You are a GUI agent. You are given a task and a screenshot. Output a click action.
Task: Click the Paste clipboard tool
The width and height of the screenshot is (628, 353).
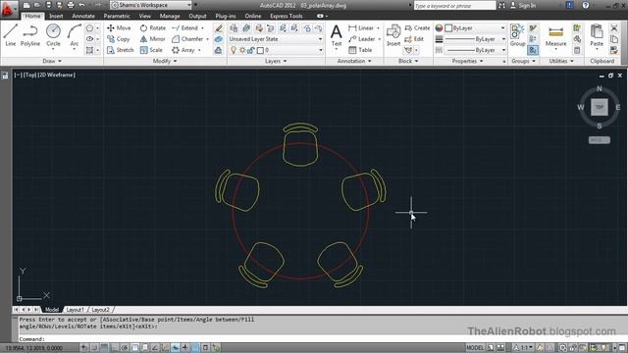coord(597,36)
